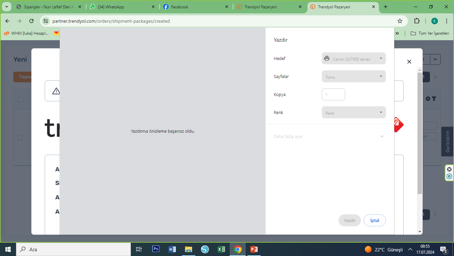
Task: View site information icon in address bar
Action: (x=46, y=21)
